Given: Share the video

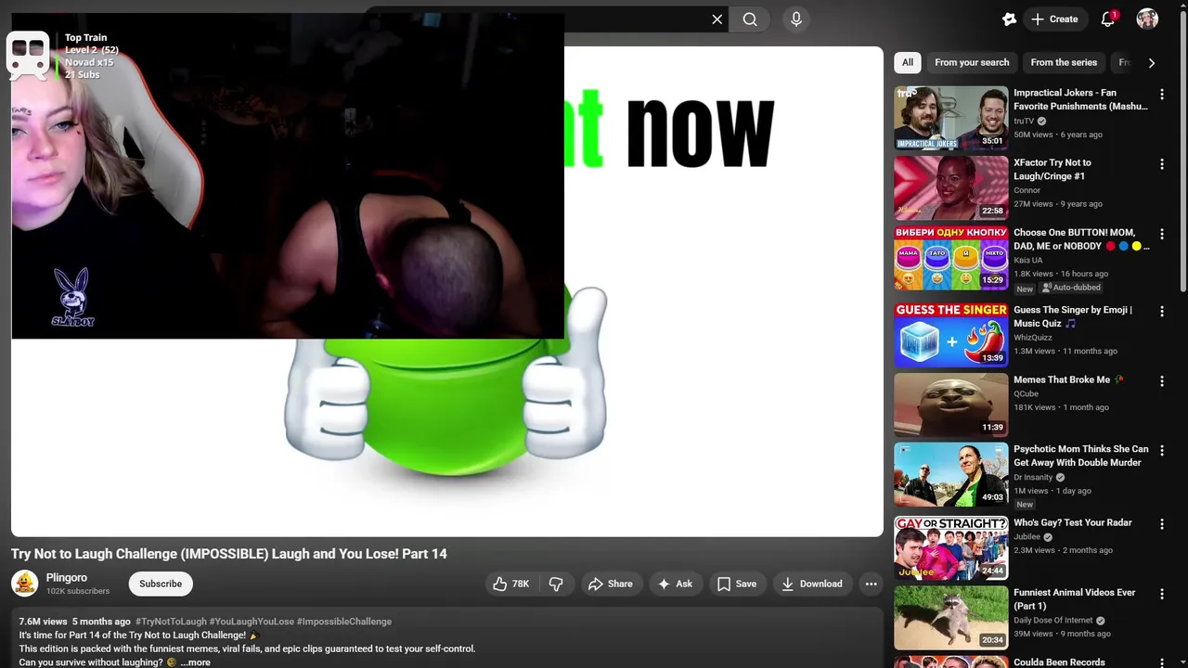Looking at the screenshot, I should [x=611, y=584].
